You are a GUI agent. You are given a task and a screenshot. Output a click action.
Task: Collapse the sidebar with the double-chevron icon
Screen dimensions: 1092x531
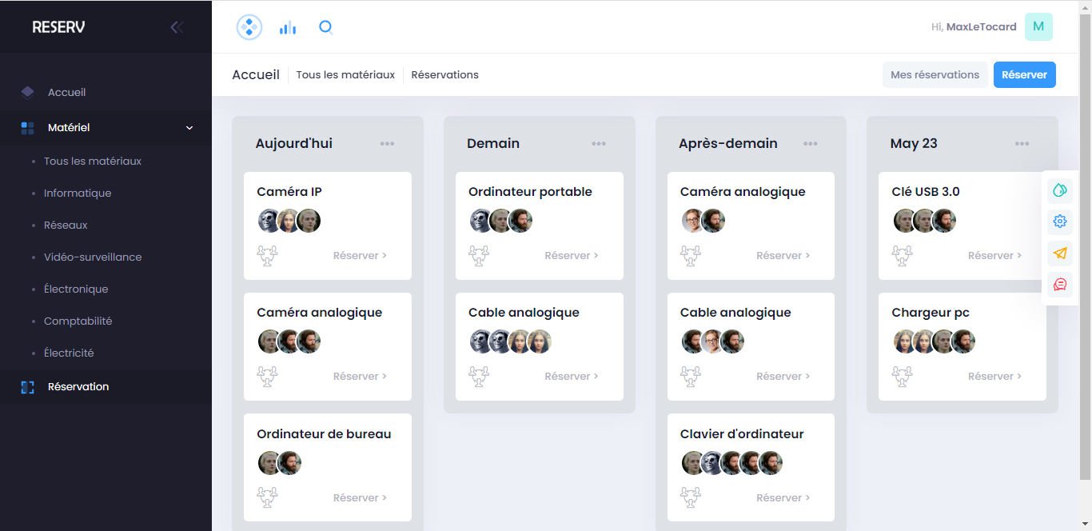(177, 27)
